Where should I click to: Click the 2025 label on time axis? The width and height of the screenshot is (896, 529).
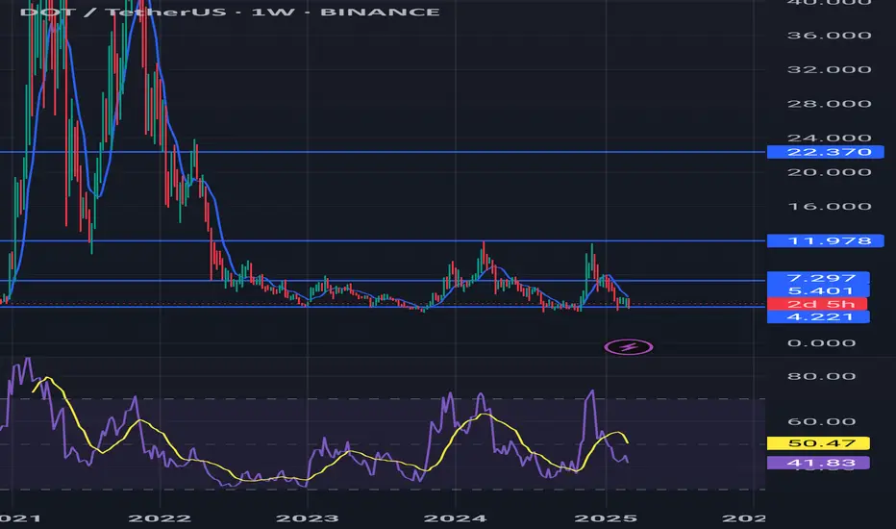pos(606,518)
